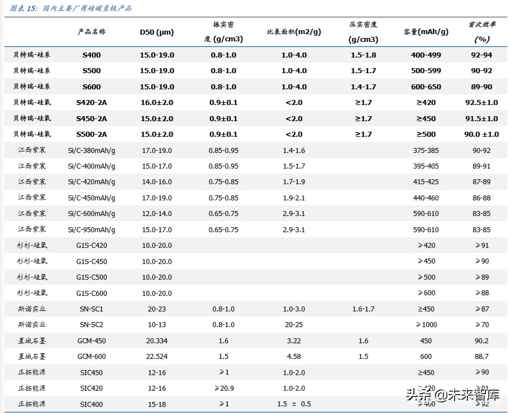Select efficiency value '92-94'

[481, 55]
